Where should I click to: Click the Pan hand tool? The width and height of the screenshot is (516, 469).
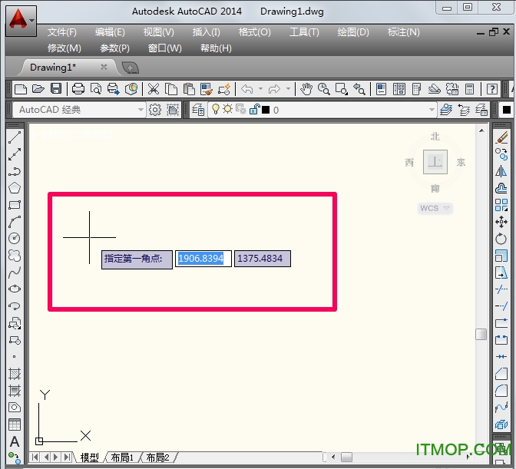point(306,89)
